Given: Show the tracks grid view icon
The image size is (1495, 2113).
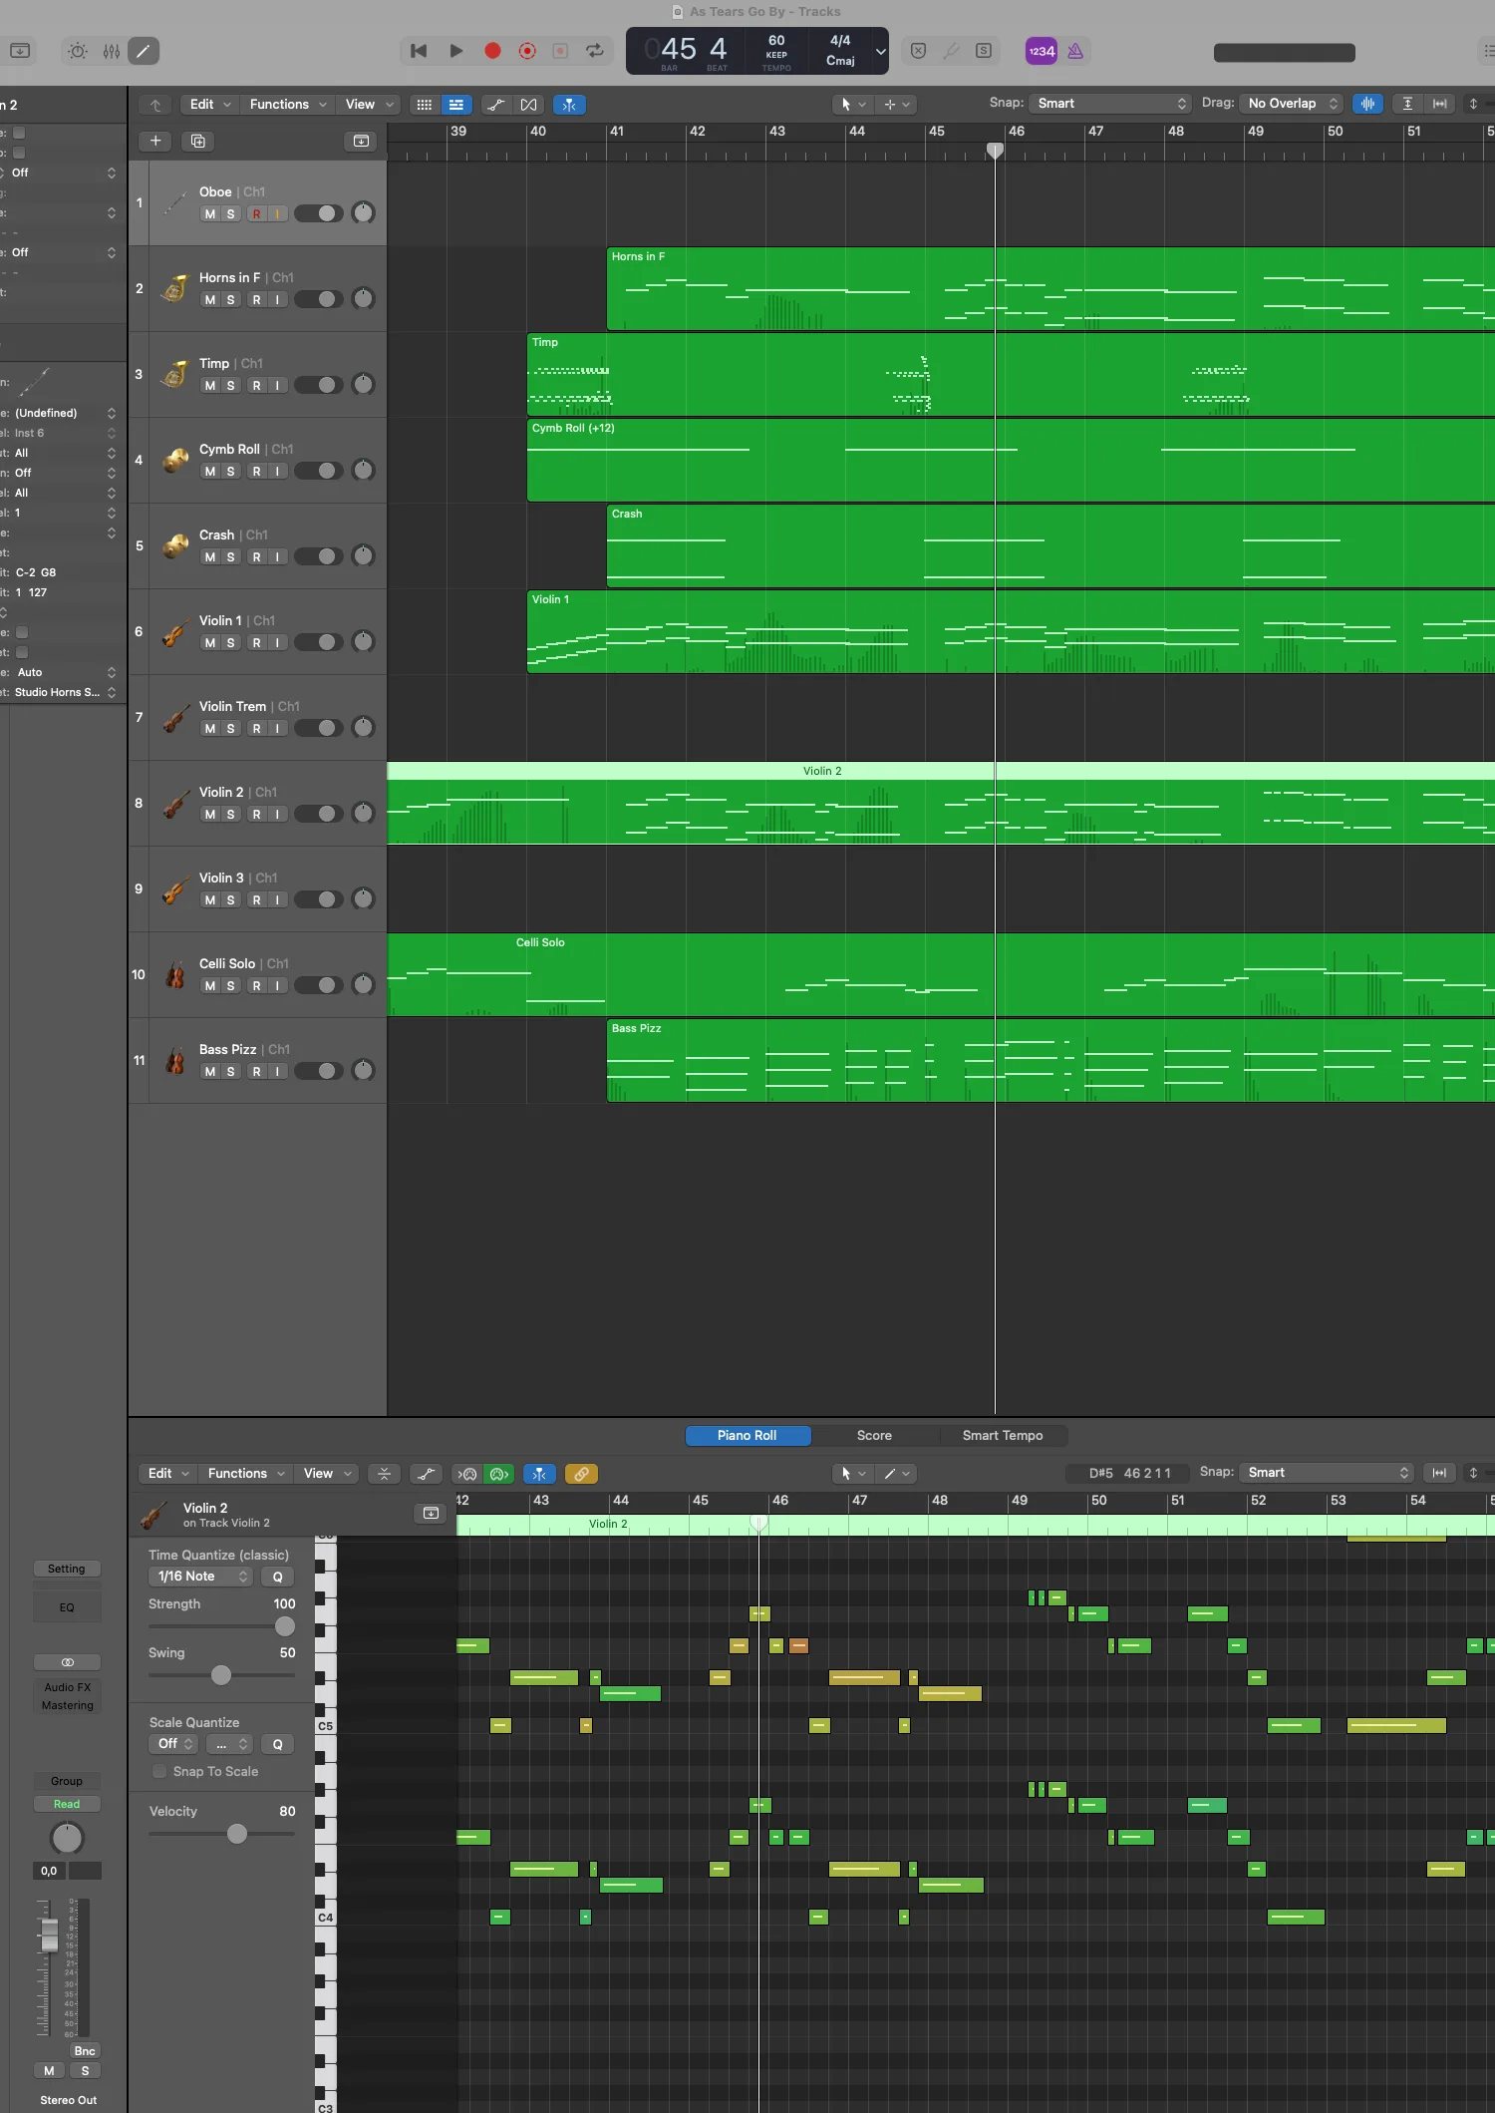Looking at the screenshot, I should click(424, 105).
